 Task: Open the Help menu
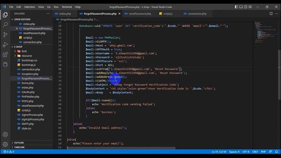(x=78, y=7)
